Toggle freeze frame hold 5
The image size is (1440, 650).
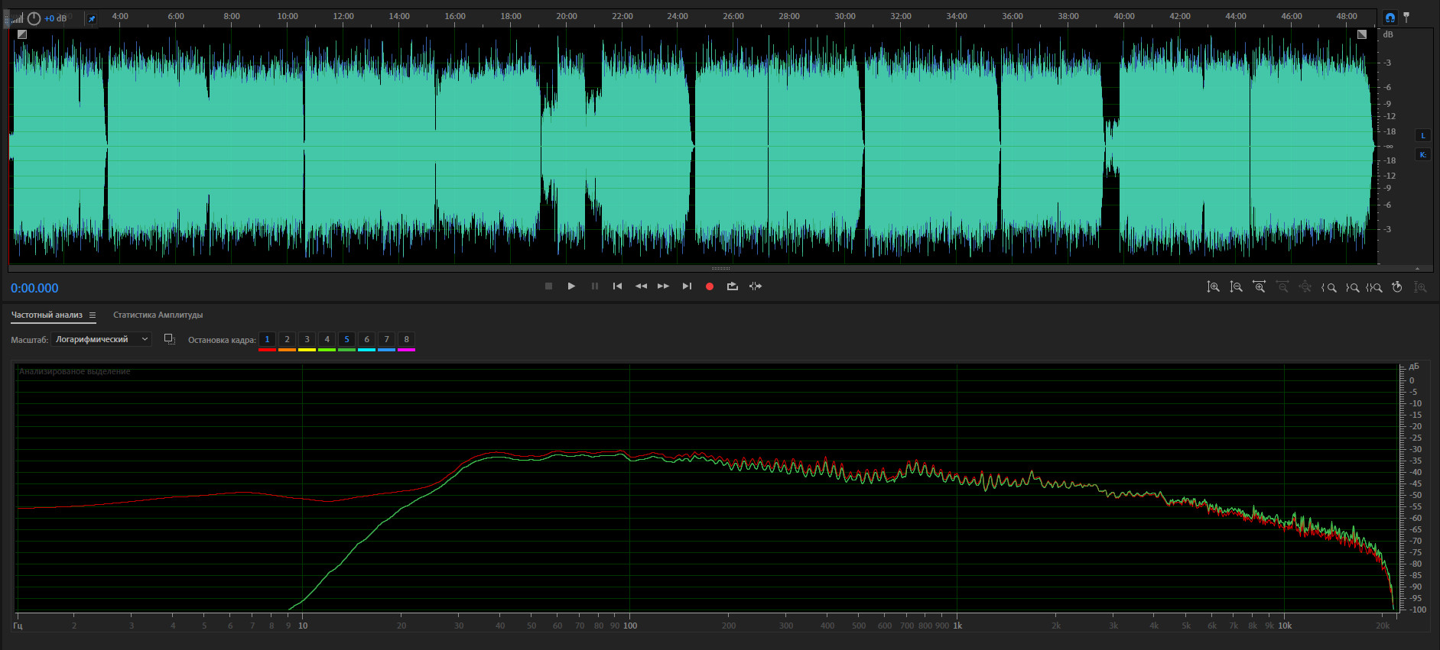(x=346, y=340)
